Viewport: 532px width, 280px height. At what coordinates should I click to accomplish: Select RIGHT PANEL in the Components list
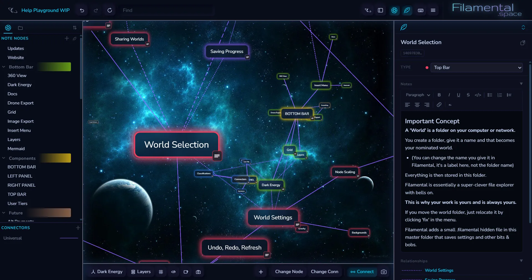tap(21, 185)
